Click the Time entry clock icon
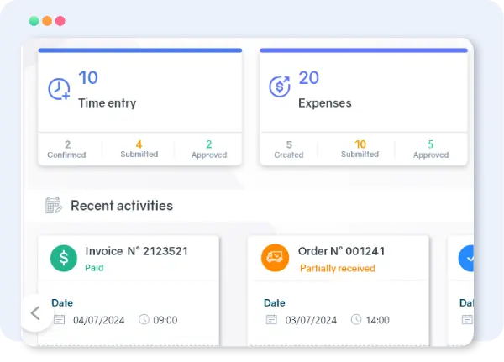 pyautogui.click(x=59, y=89)
